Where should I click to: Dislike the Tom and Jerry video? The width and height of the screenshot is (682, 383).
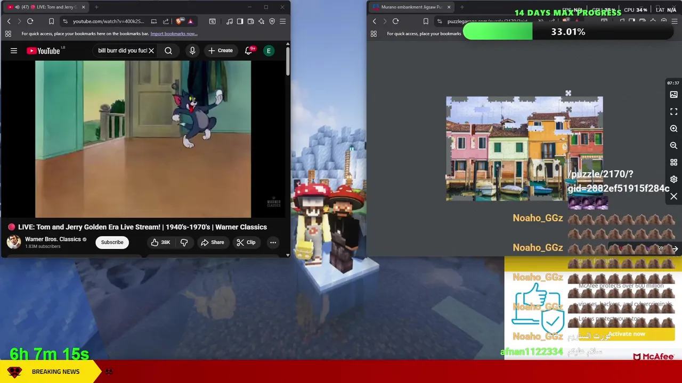pyautogui.click(x=184, y=243)
